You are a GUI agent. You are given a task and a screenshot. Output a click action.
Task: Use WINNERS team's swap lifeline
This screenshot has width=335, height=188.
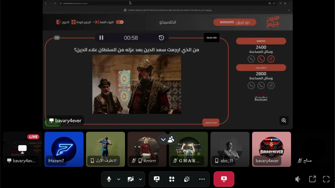(251, 59)
